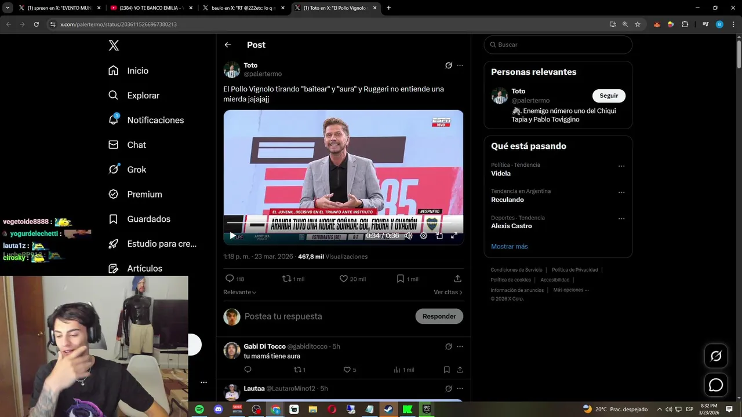
Task: Play the ESPN video
Action: coord(232,236)
